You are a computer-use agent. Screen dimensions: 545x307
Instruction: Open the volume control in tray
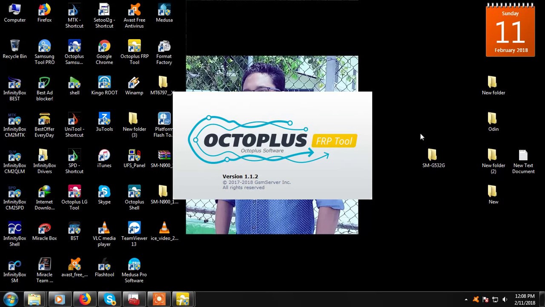[x=505, y=300]
